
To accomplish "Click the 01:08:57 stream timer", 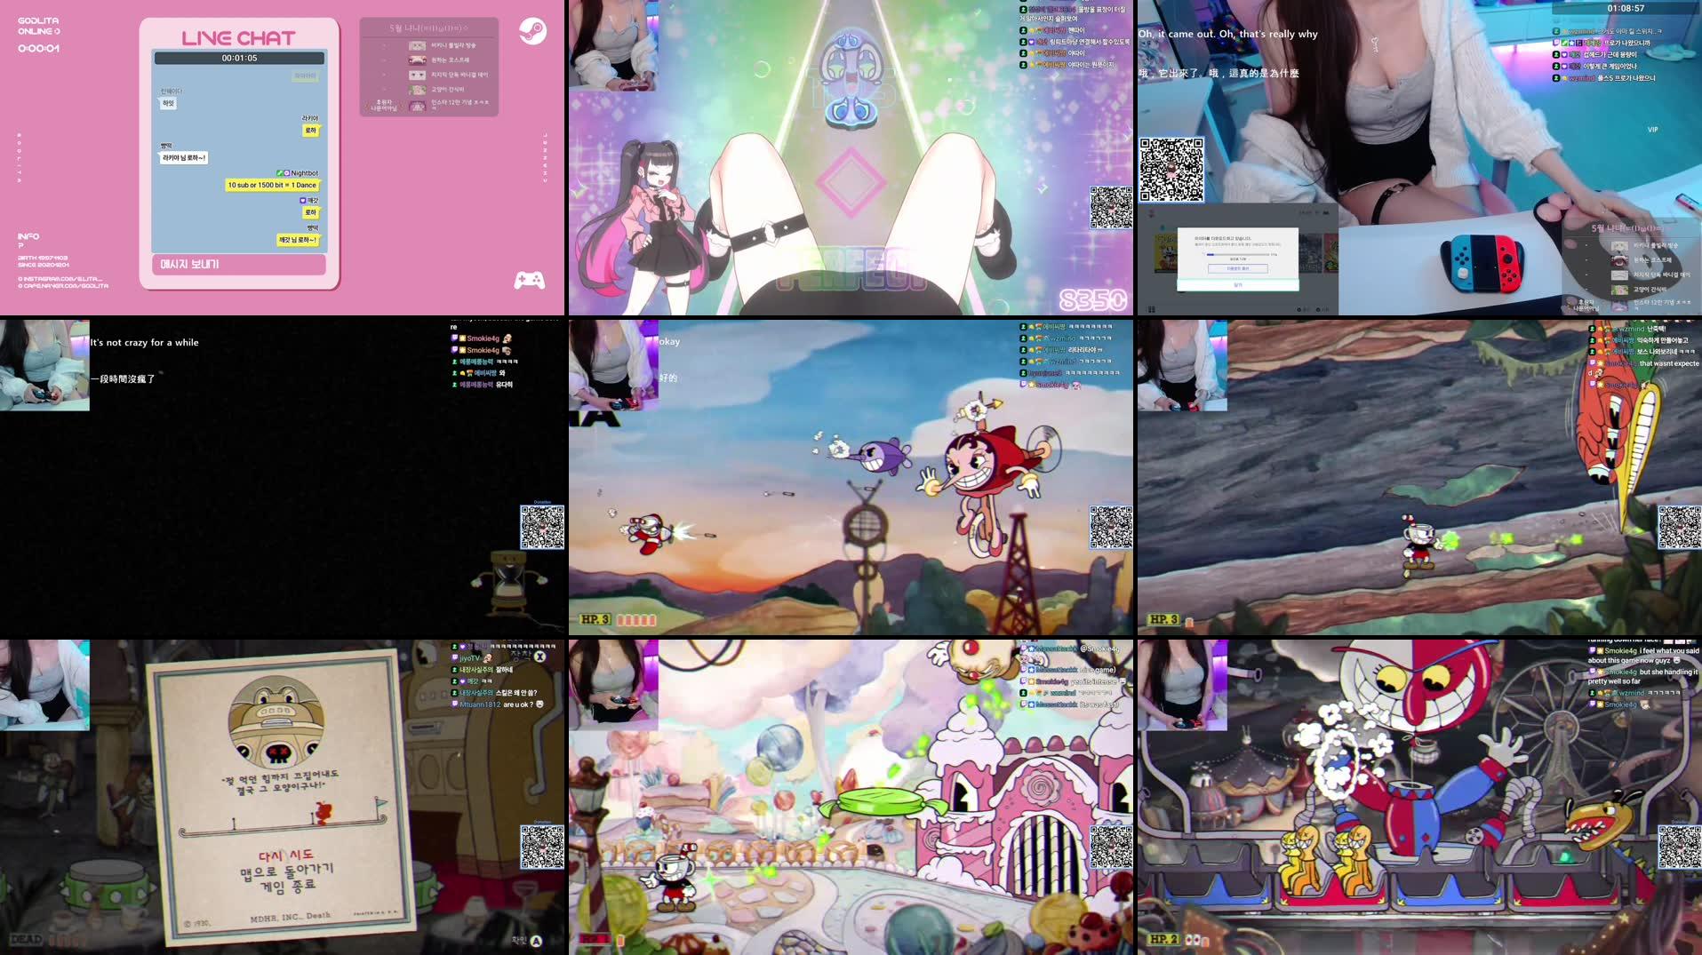I will pos(1626,8).
